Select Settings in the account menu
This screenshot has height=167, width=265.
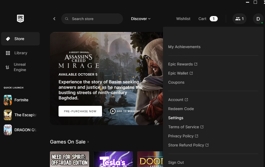[176, 118]
